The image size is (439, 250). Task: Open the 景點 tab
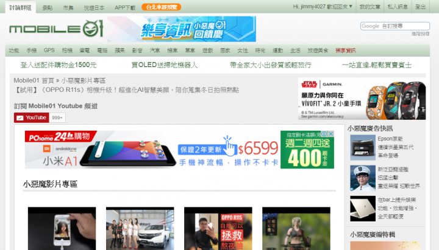click(48, 8)
